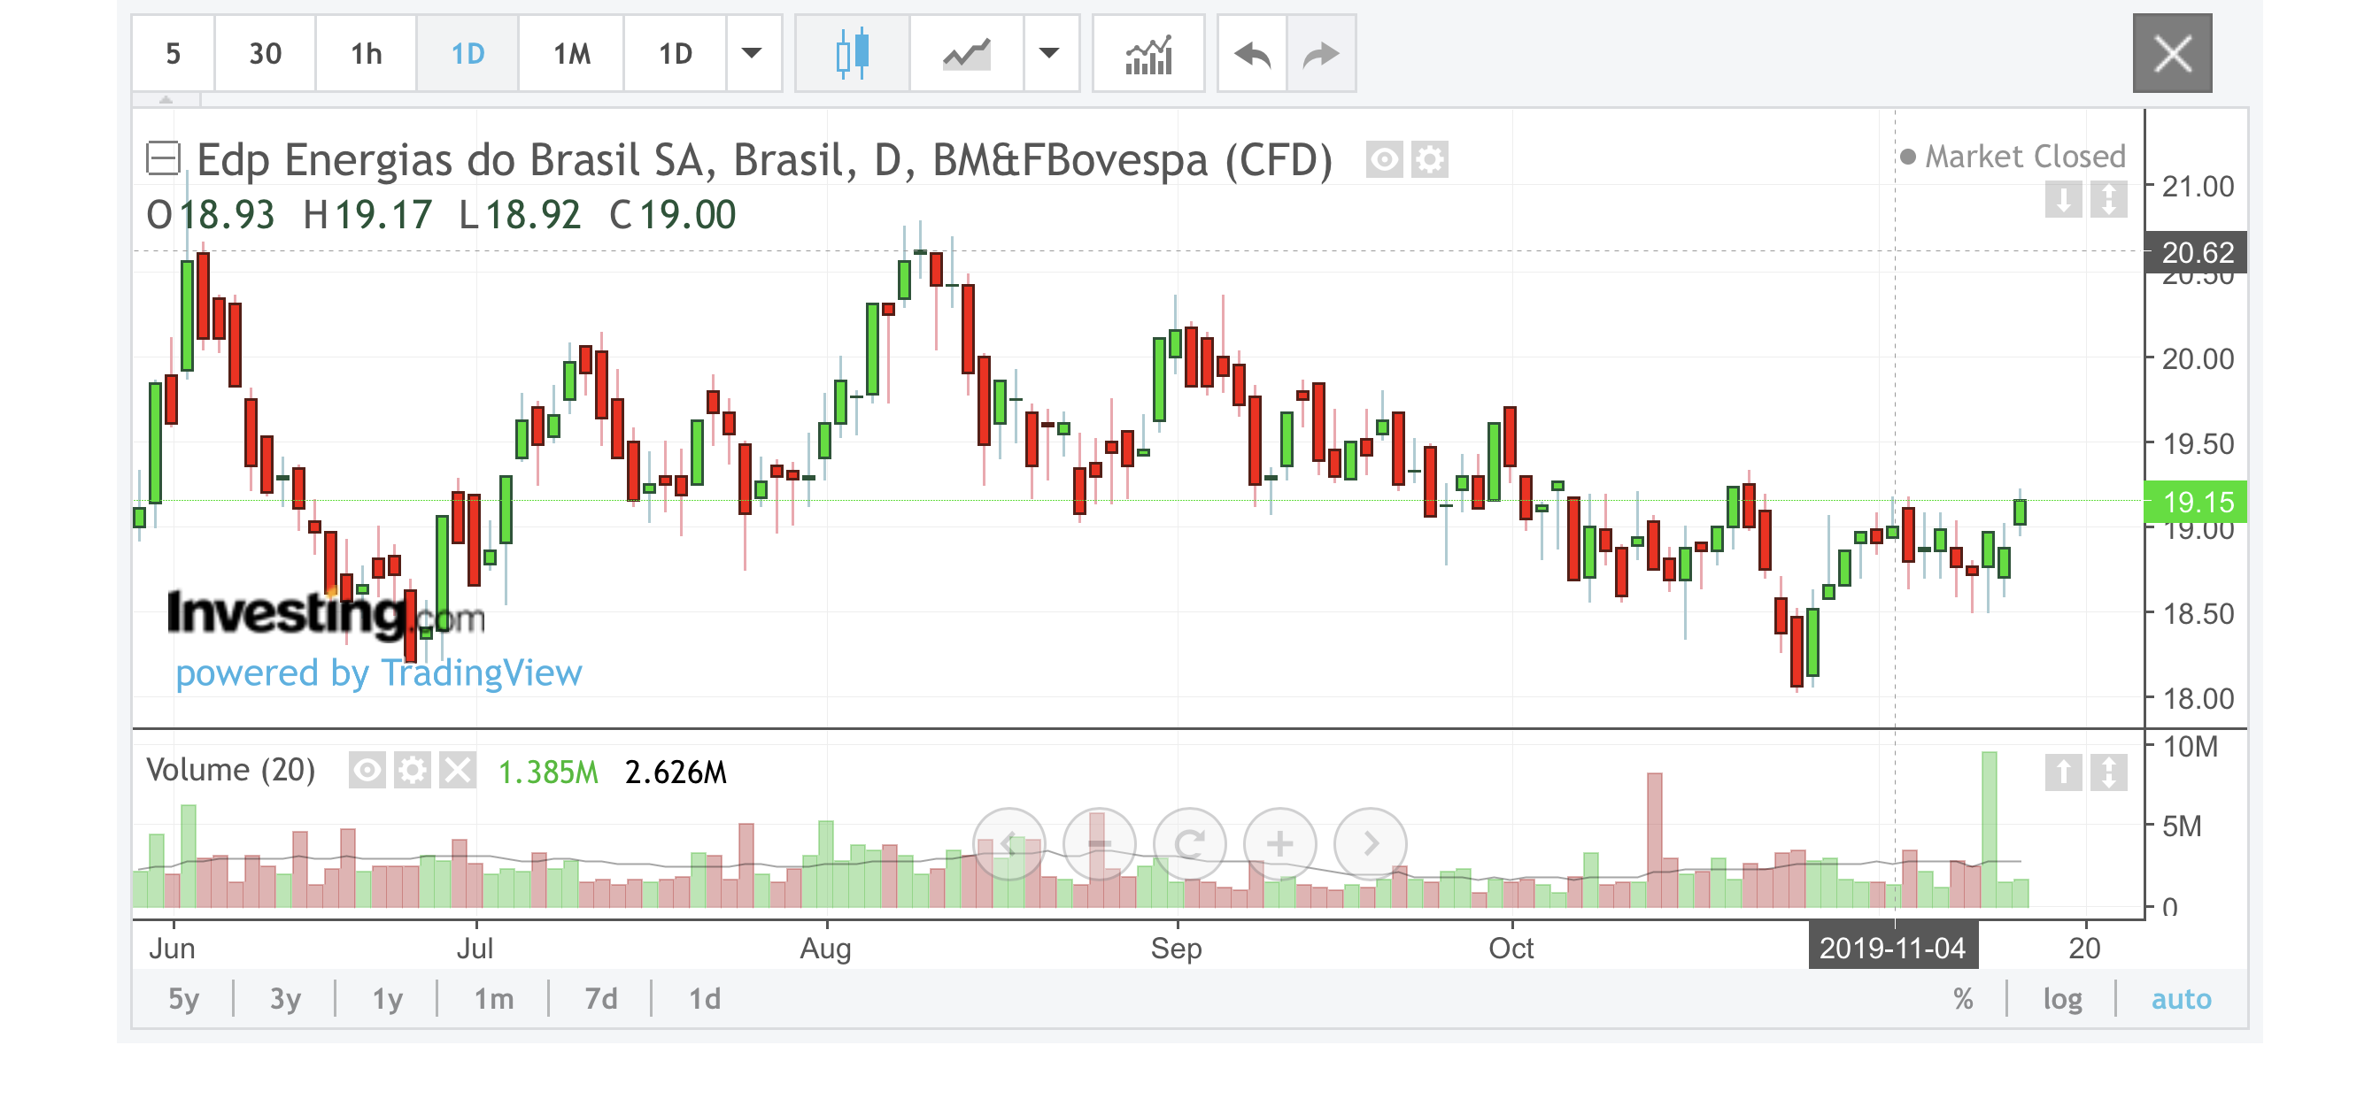Open the indicators chart icon

tap(1148, 54)
